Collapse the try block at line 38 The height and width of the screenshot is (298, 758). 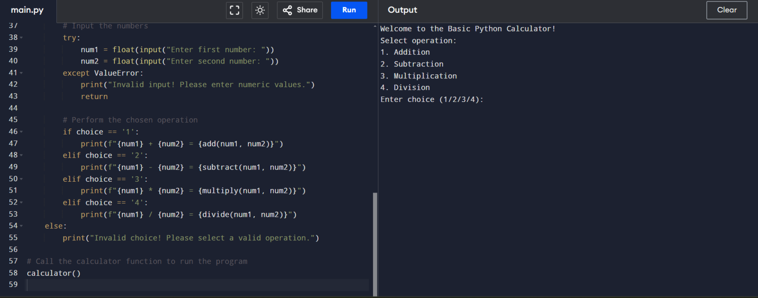click(21, 38)
